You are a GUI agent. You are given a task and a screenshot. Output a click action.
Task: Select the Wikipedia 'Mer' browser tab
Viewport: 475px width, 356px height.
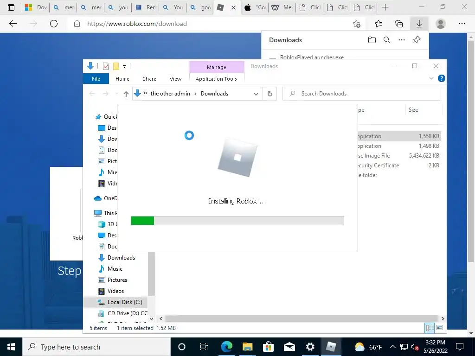(x=282, y=7)
